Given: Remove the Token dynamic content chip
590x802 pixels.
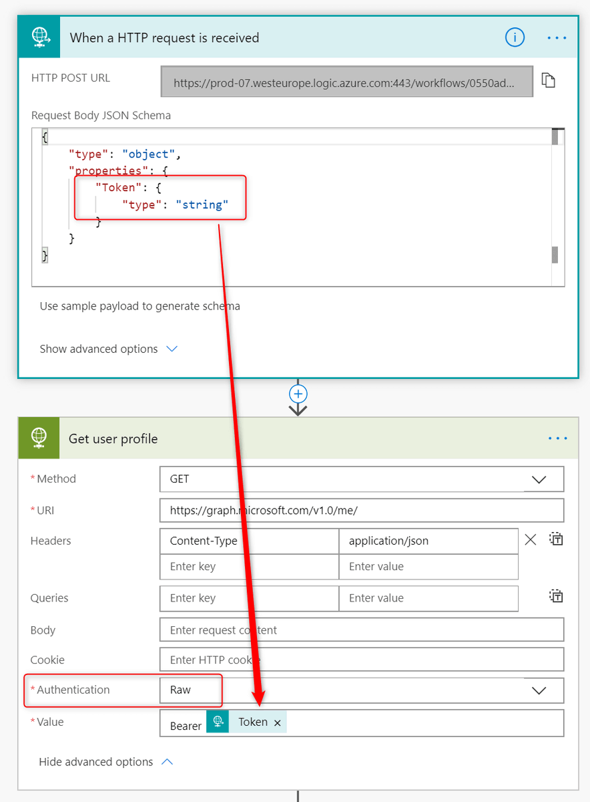Looking at the screenshot, I should pyautogui.click(x=277, y=722).
